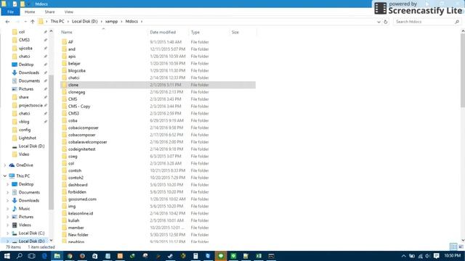Open the OneDrive location in sidebar

coord(24,165)
